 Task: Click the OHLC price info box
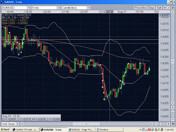[x=31, y=118]
